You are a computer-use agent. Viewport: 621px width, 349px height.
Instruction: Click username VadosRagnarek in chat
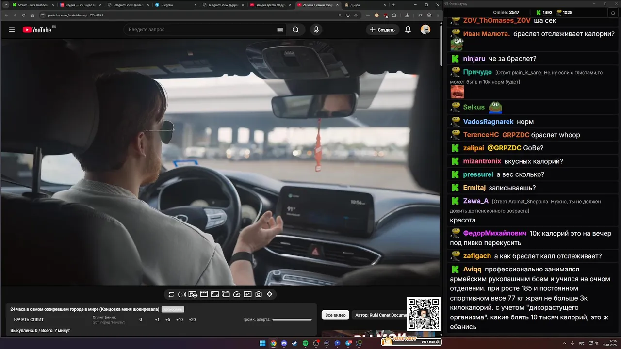tap(488, 122)
